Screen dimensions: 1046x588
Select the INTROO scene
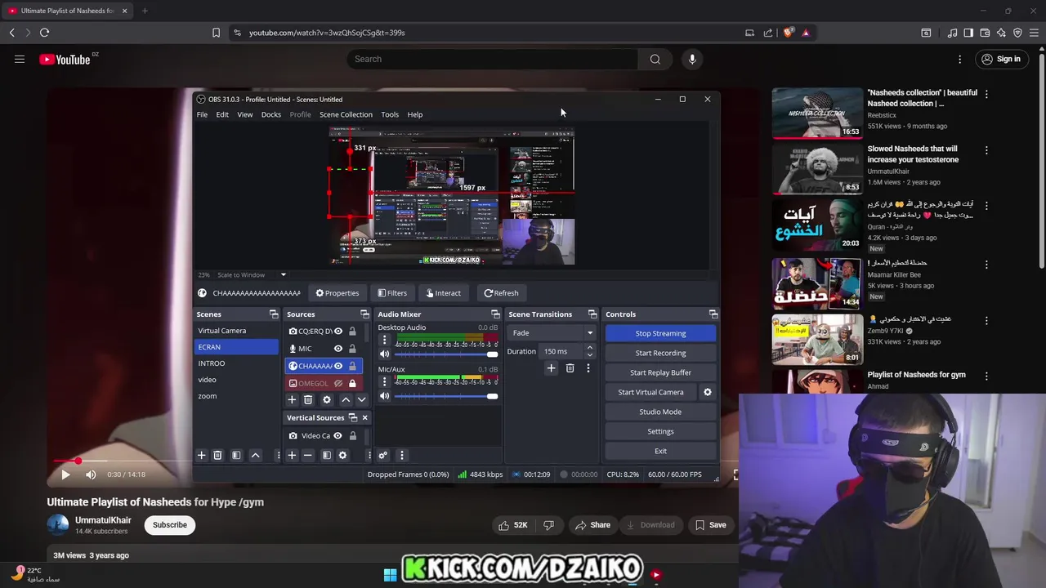pyautogui.click(x=237, y=363)
